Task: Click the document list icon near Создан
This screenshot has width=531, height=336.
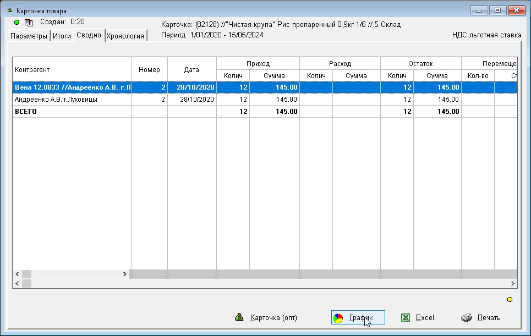Action: tap(29, 22)
